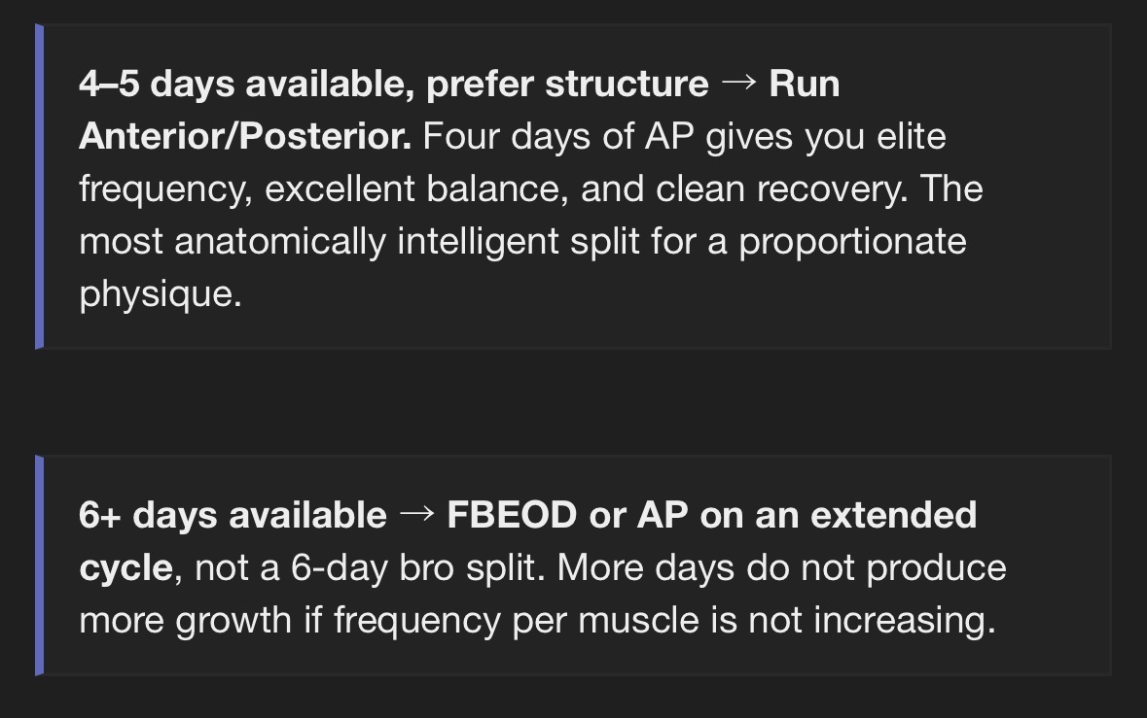Click the bold "FBEOD or AP on an extended" text
The image size is (1147, 718).
pyautogui.click(x=711, y=515)
